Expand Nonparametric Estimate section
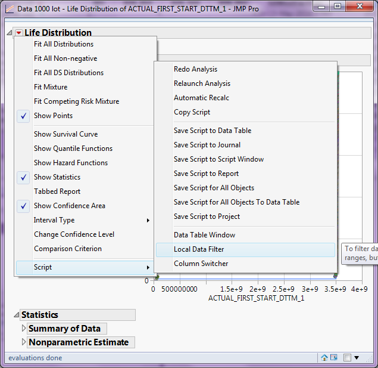 pyautogui.click(x=24, y=342)
